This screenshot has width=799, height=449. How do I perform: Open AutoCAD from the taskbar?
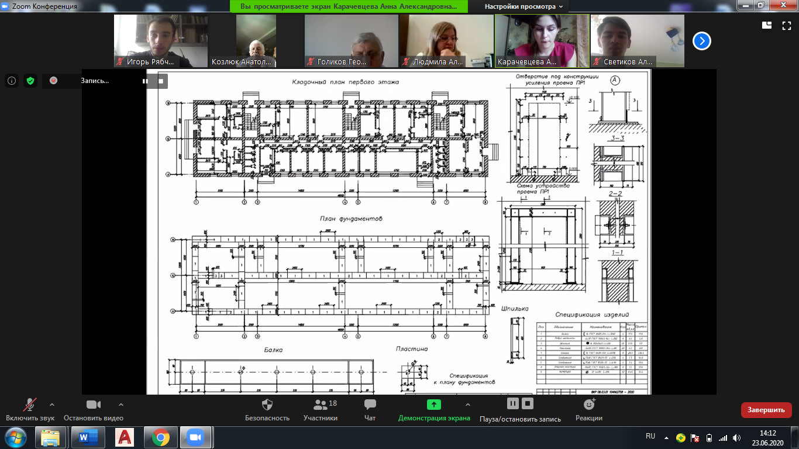tap(124, 437)
